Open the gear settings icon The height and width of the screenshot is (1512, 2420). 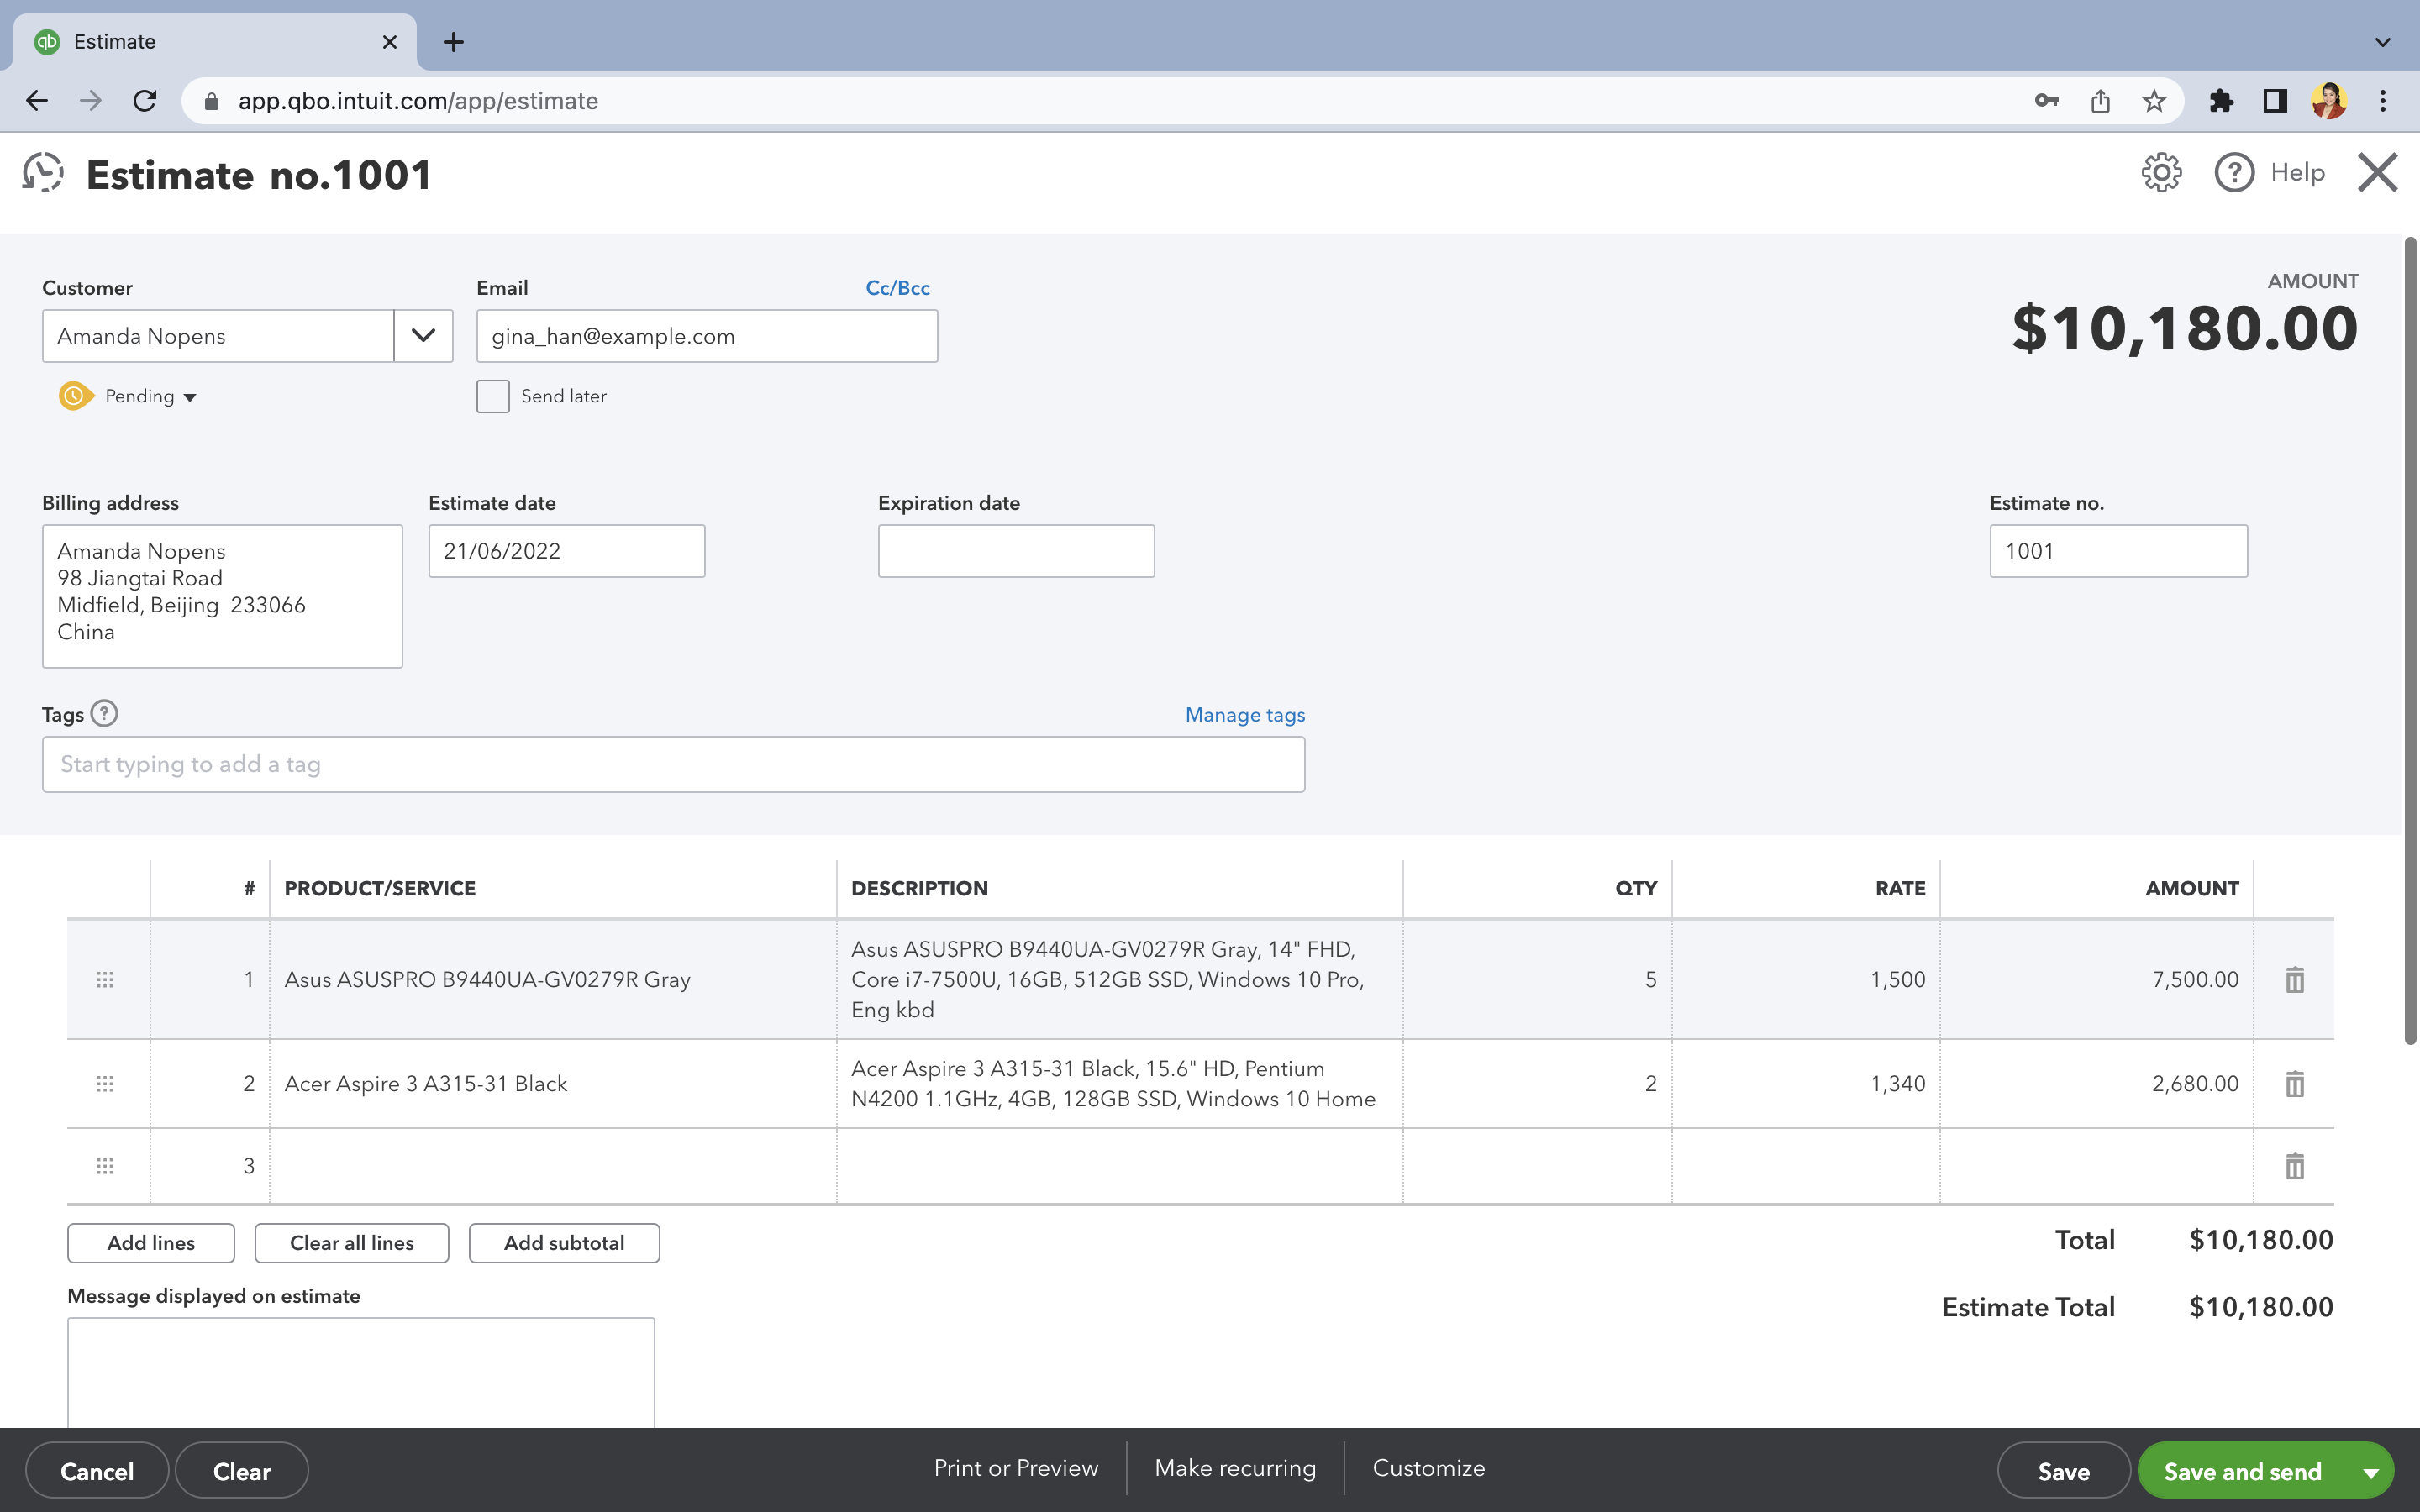coord(2160,173)
